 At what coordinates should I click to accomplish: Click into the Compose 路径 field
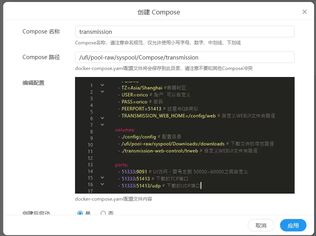coord(184,57)
